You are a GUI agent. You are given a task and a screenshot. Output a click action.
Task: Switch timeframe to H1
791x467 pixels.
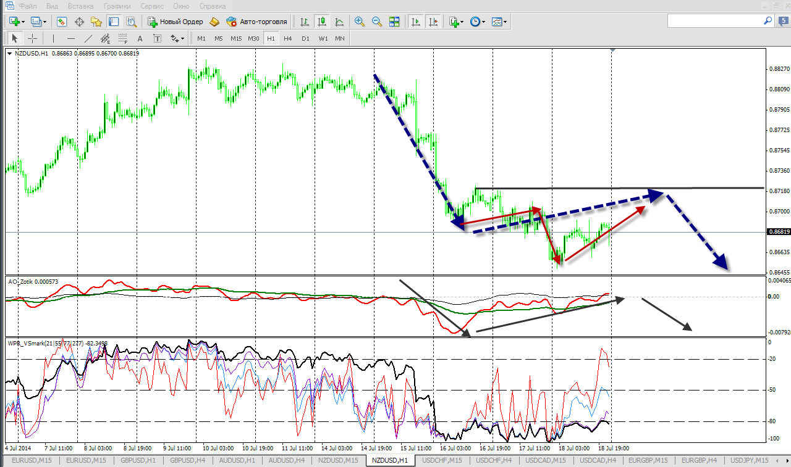coord(271,38)
